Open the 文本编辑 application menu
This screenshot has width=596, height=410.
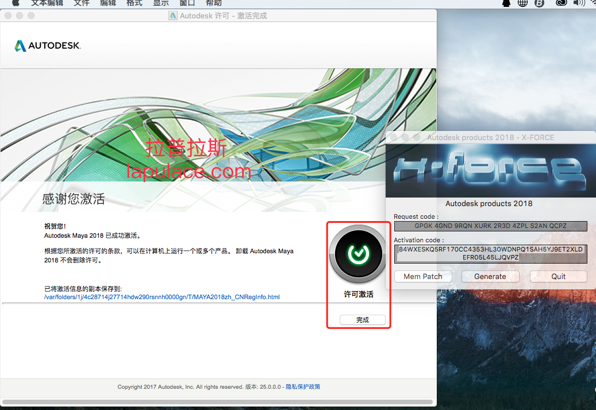click(x=47, y=3)
